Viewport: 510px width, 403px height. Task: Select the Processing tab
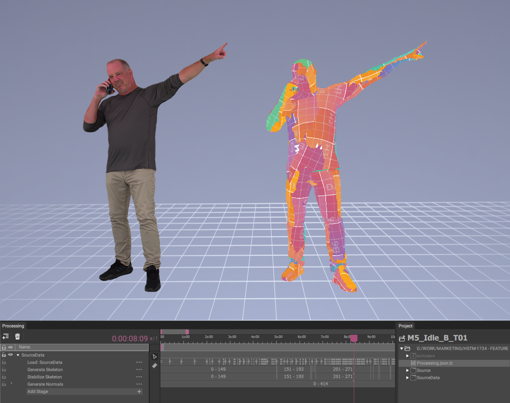pos(13,326)
